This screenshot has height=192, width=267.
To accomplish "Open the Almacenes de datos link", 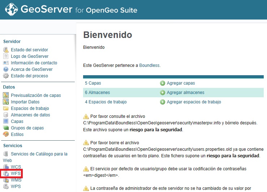I will (30, 115).
